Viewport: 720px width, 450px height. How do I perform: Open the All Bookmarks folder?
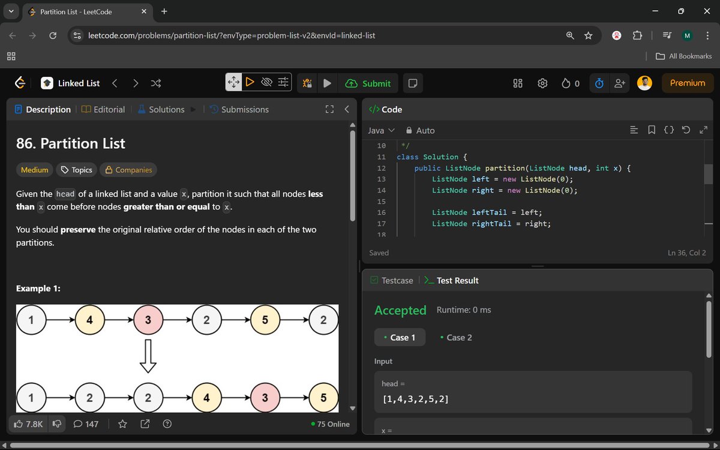click(x=683, y=56)
